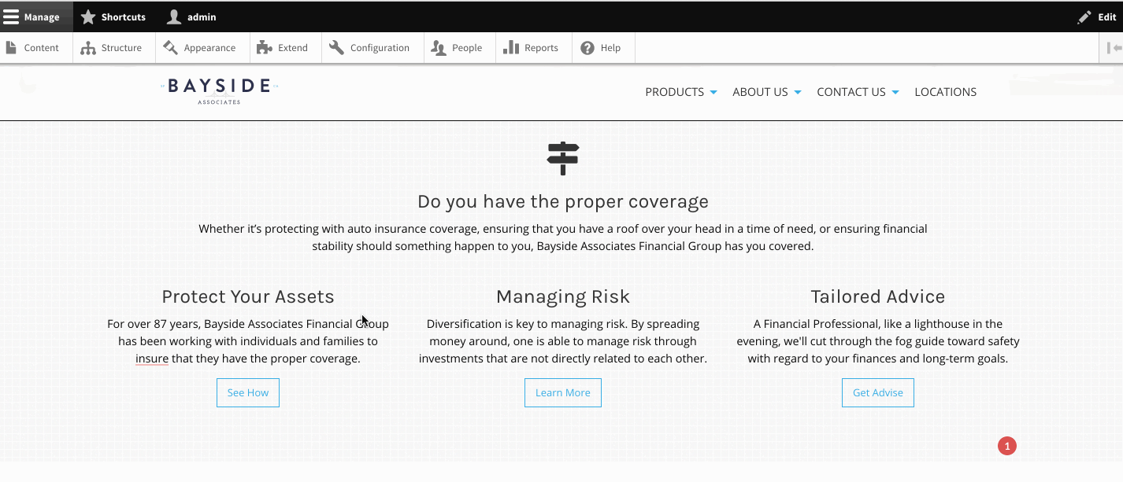Open the Content admin section
Image resolution: width=1123 pixels, height=482 pixels.
(33, 48)
